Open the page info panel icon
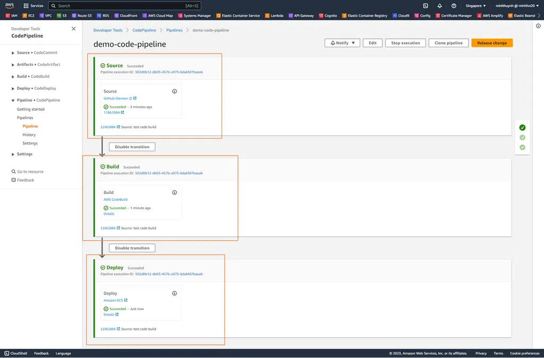 (x=538, y=26)
